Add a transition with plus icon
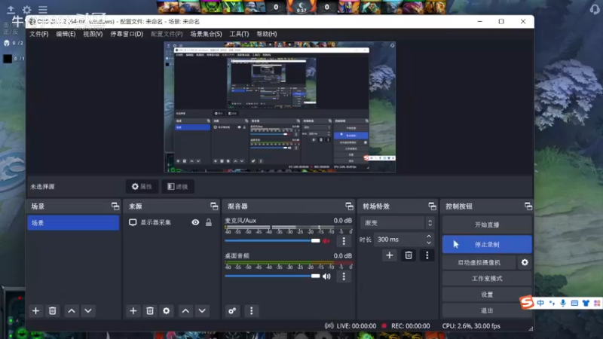603x339 pixels. pyautogui.click(x=390, y=255)
